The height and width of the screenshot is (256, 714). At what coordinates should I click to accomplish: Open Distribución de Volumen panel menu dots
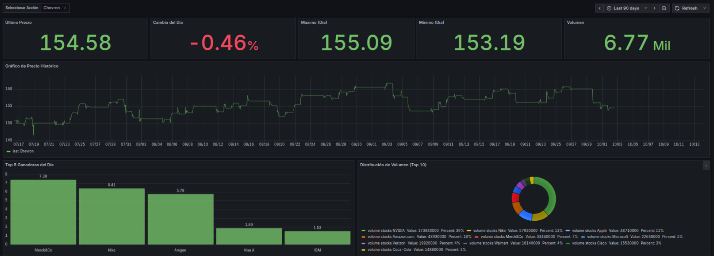[x=706, y=165]
